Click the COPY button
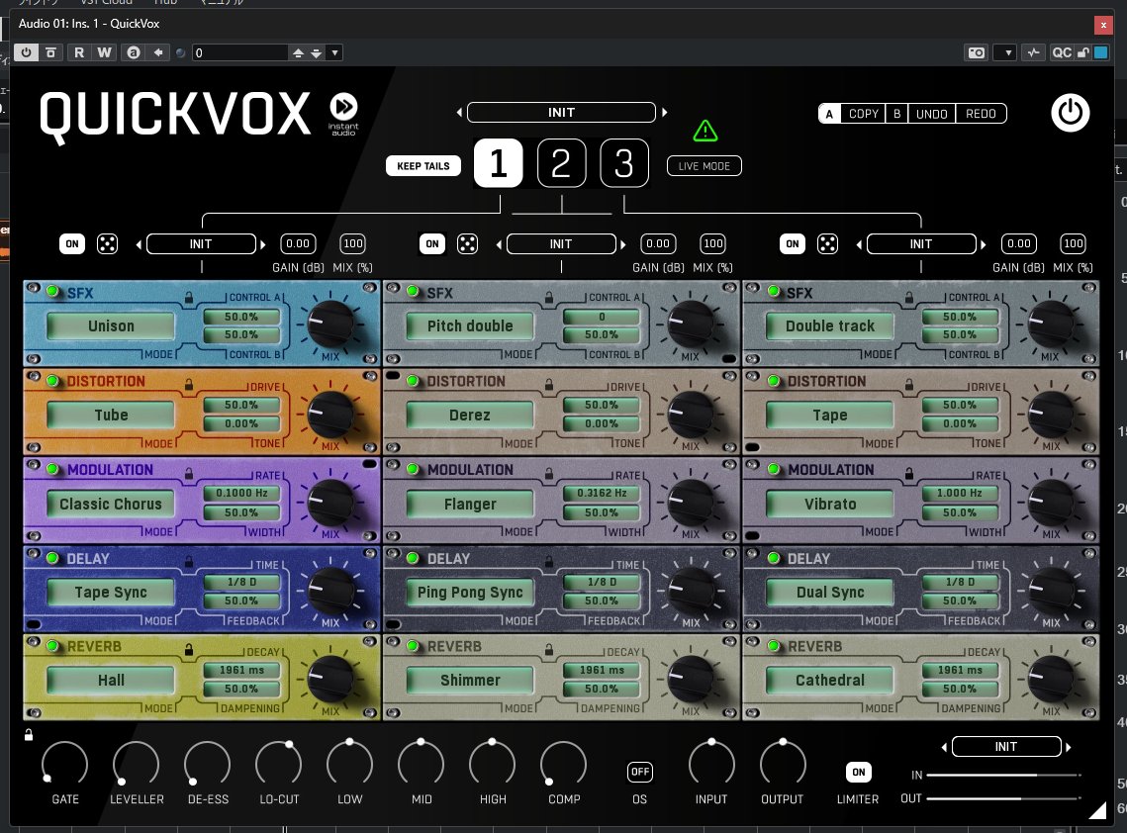The image size is (1127, 833). pyautogui.click(x=863, y=114)
